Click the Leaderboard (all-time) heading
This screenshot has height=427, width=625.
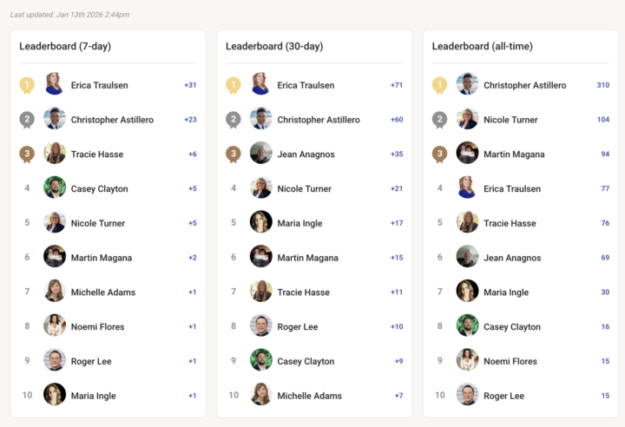coord(483,46)
